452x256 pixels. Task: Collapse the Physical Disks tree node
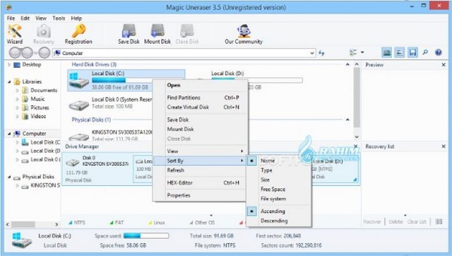pos(9,177)
